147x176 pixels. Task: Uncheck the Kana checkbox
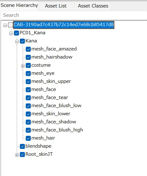click(22, 41)
